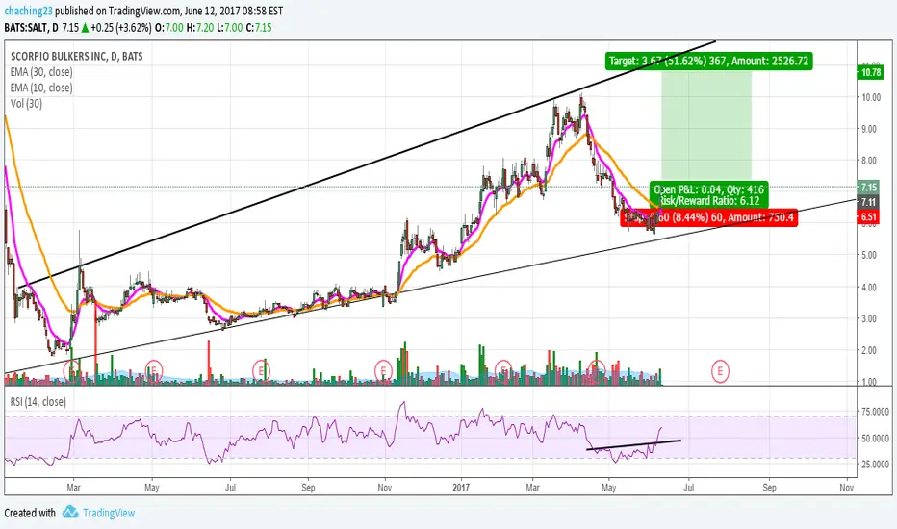
Task: Click the June 12, 2017 08:58 EST timestamp
Action: pyautogui.click(x=234, y=11)
